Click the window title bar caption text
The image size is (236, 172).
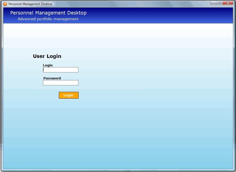click(x=30, y=4)
